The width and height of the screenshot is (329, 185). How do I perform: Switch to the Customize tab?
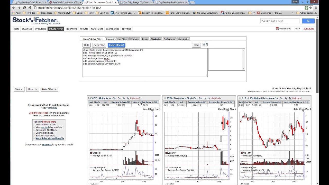click(111, 39)
